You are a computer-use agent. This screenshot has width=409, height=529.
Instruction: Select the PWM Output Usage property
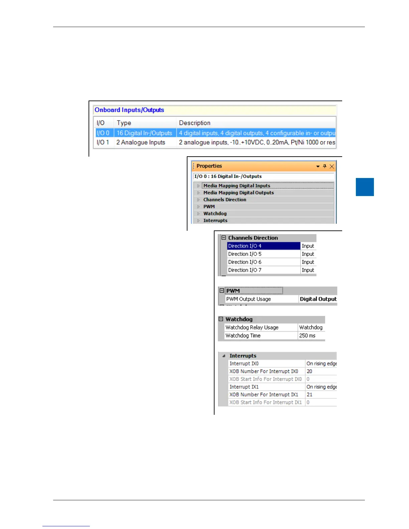[262, 299]
